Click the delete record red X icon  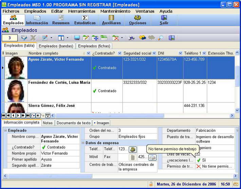[115, 38]
